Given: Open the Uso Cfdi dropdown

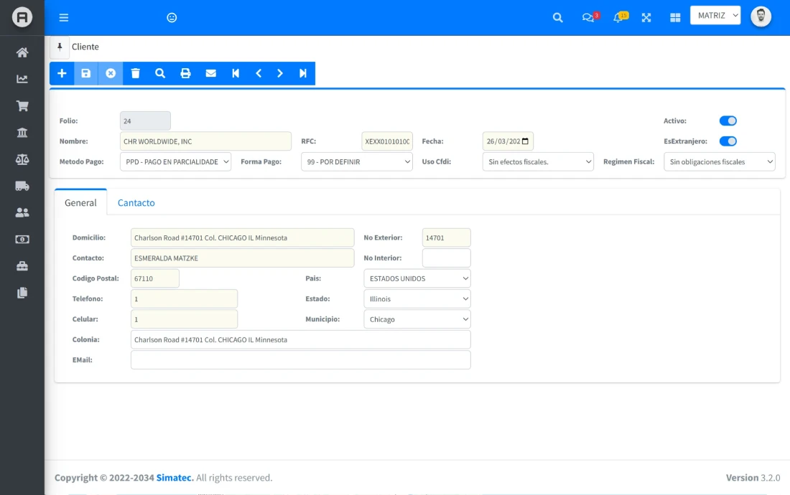Looking at the screenshot, I should [x=538, y=162].
